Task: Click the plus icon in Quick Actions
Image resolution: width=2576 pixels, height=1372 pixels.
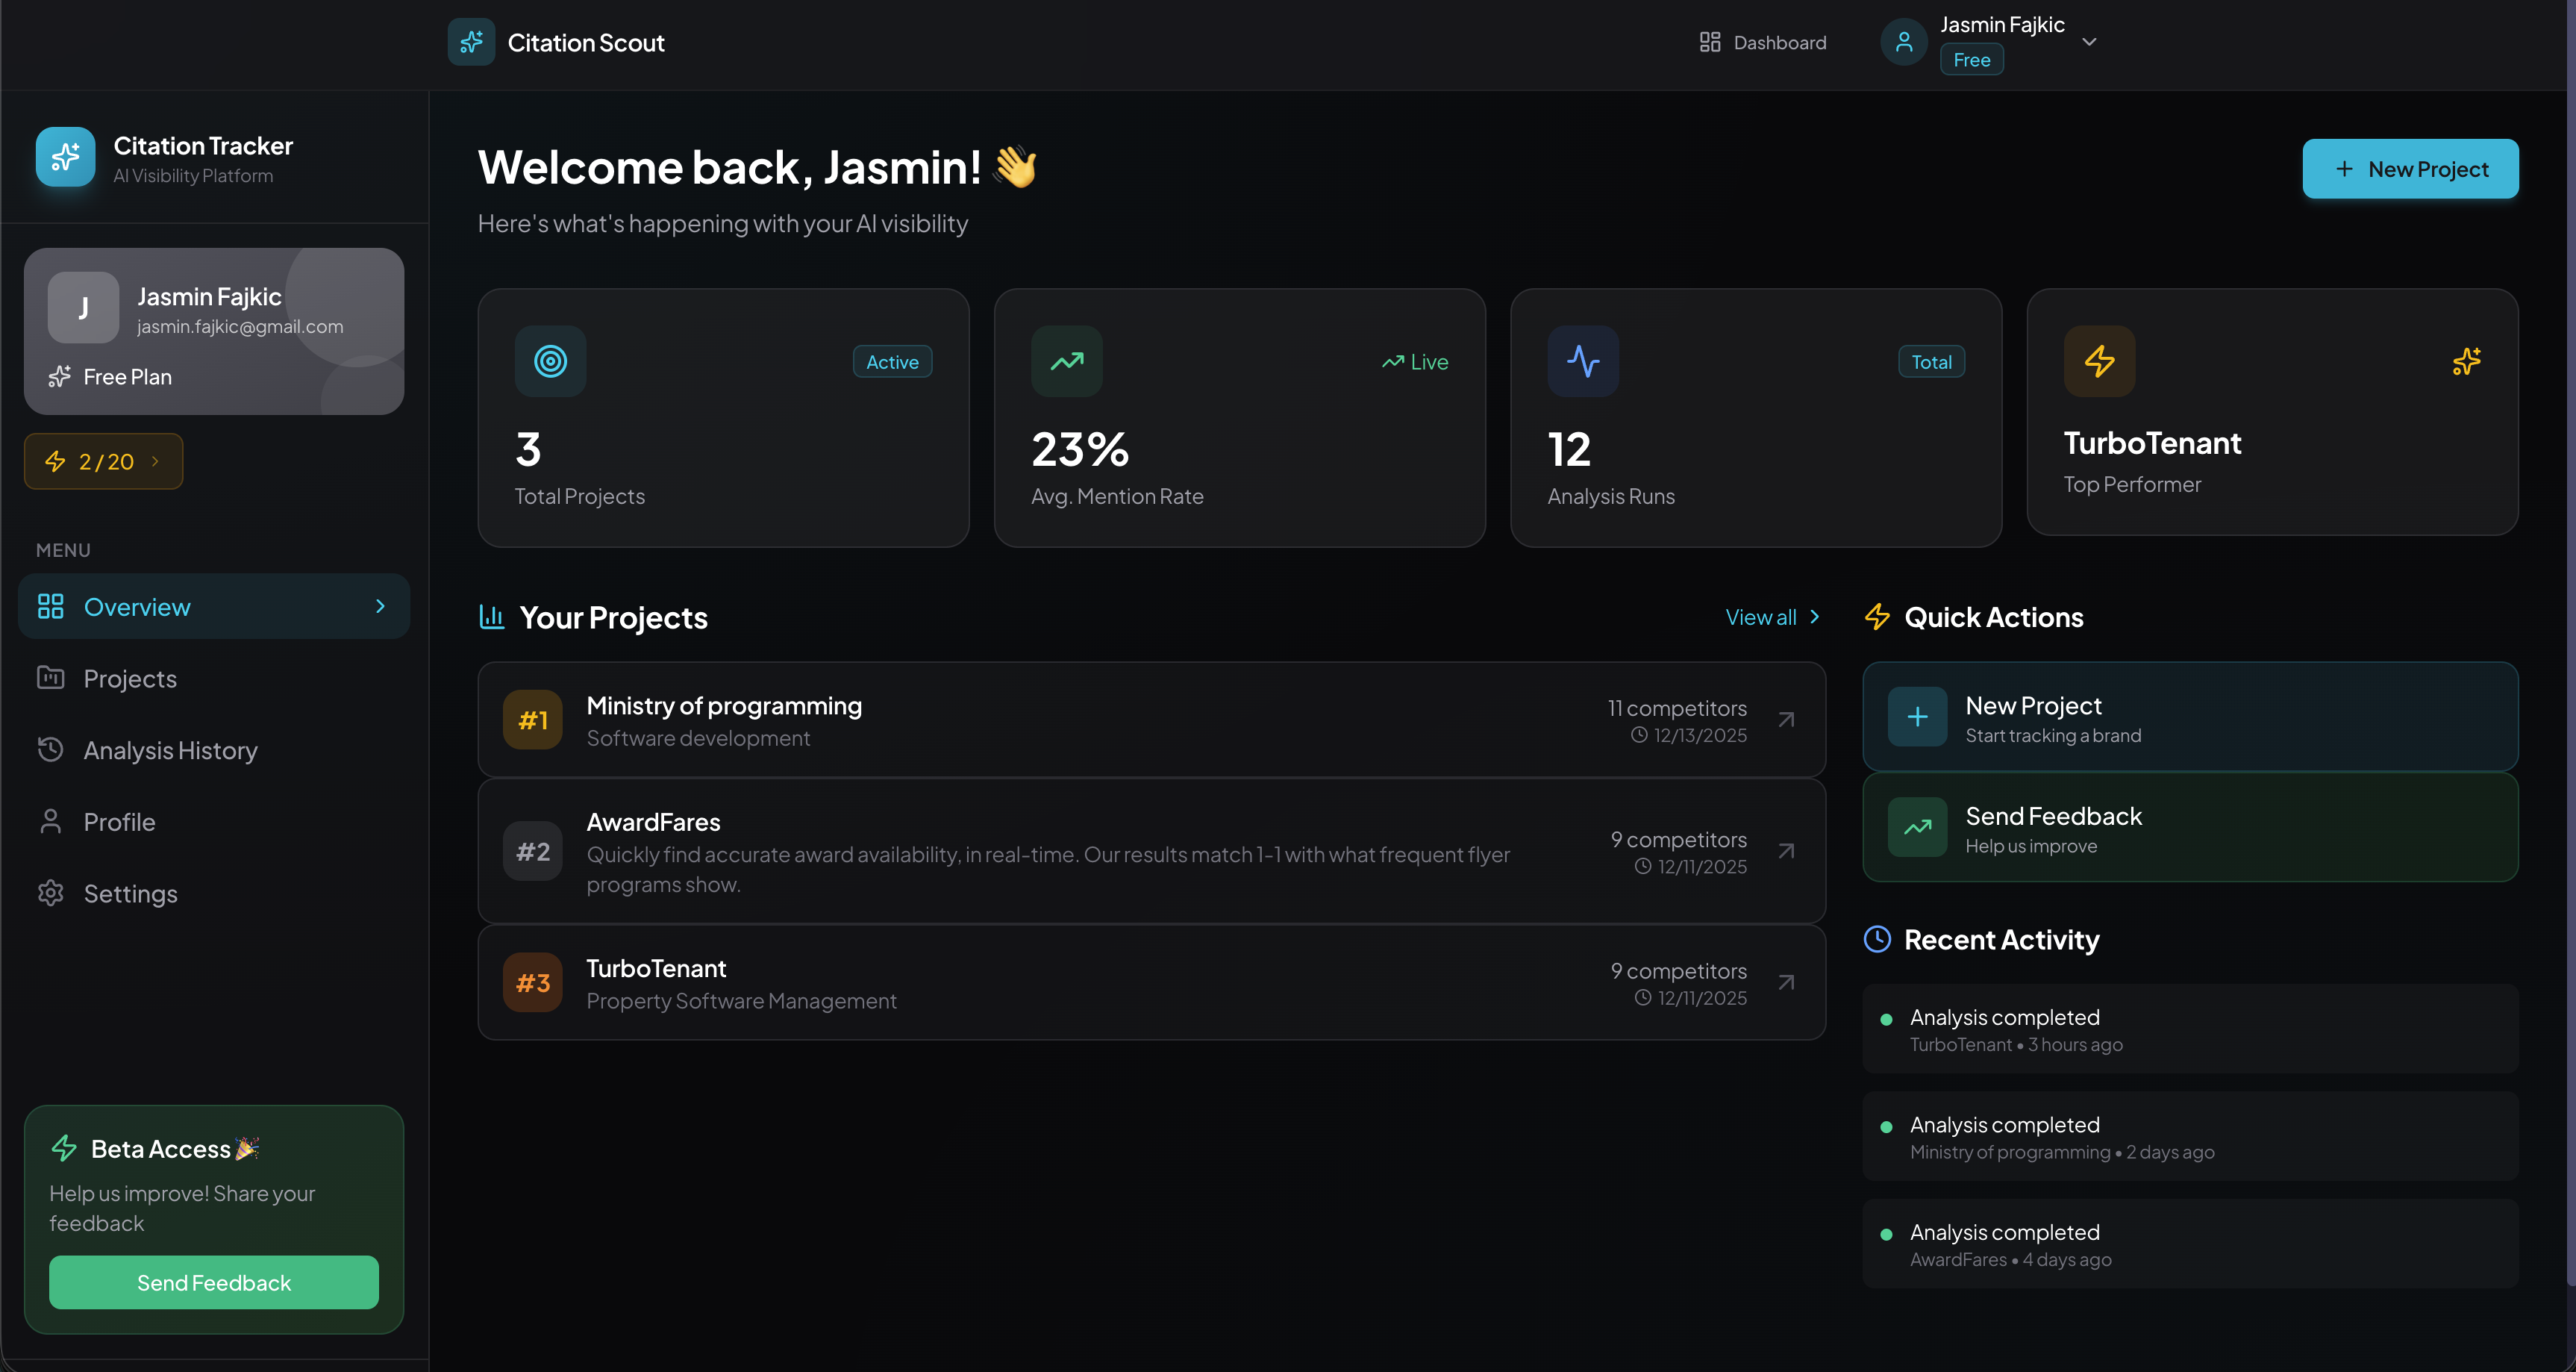Action: click(x=1917, y=717)
